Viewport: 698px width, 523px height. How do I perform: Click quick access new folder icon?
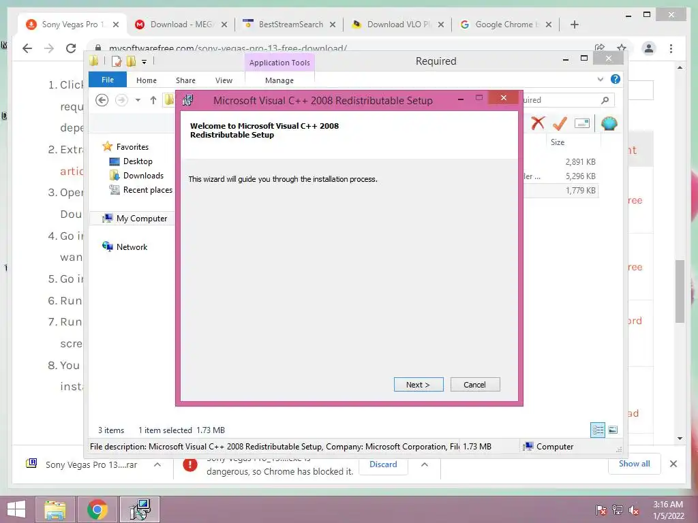(x=132, y=61)
